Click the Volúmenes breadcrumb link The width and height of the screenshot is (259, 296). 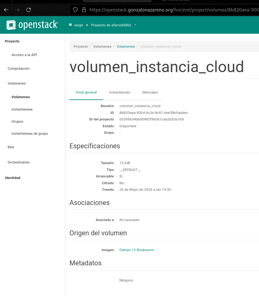pos(125,46)
